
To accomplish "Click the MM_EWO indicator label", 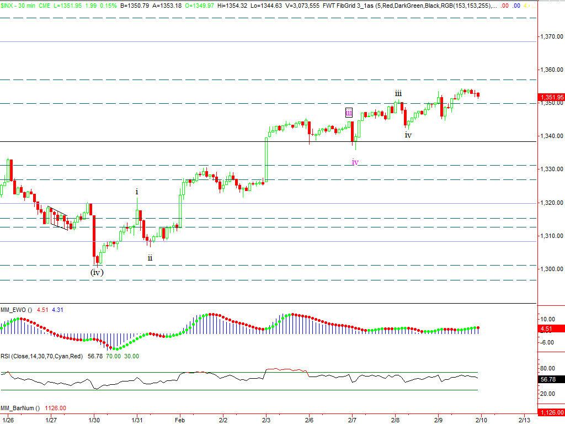I will 14,310.
